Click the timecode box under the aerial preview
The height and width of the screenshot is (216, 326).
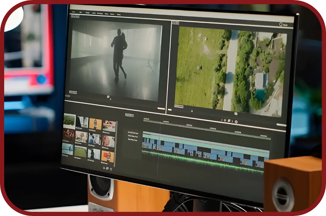click(179, 107)
